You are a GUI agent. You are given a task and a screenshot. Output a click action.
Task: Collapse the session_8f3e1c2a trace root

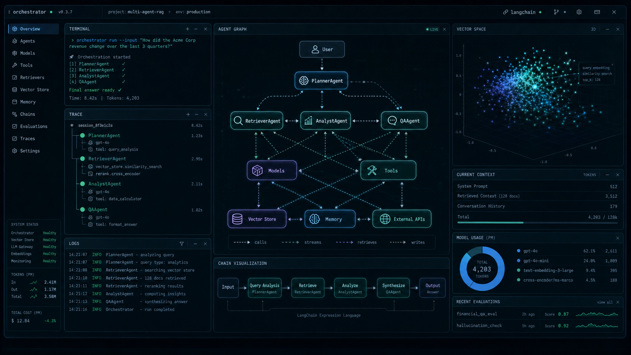click(72, 125)
